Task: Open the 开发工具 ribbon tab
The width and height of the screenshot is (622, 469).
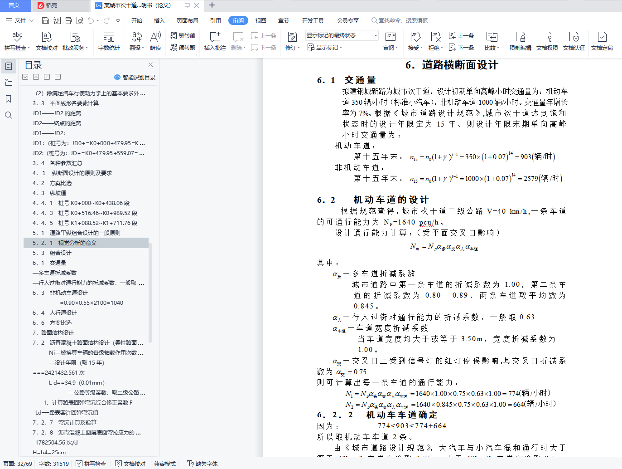Action: coord(313,20)
